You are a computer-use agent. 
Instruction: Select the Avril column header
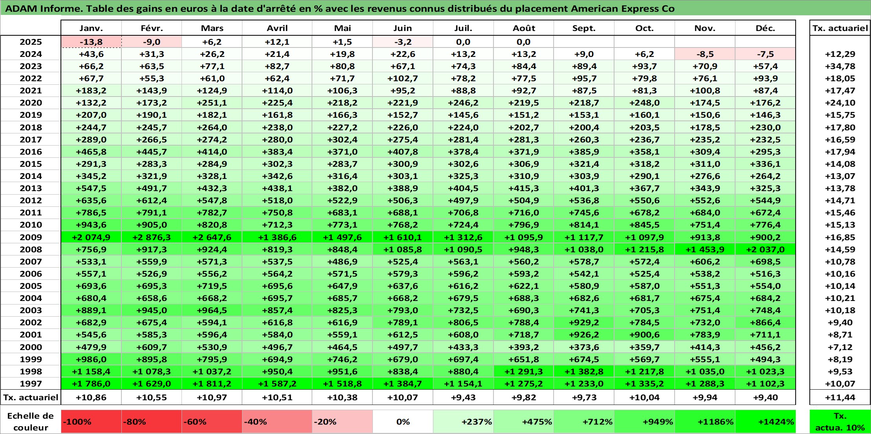pyautogui.click(x=277, y=28)
